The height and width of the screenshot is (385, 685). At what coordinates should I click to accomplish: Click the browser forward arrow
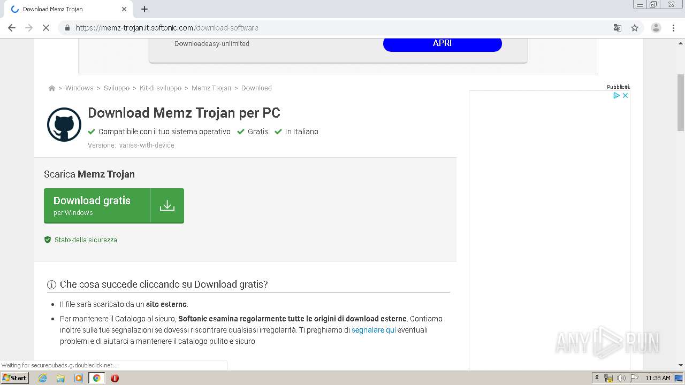coord(29,28)
